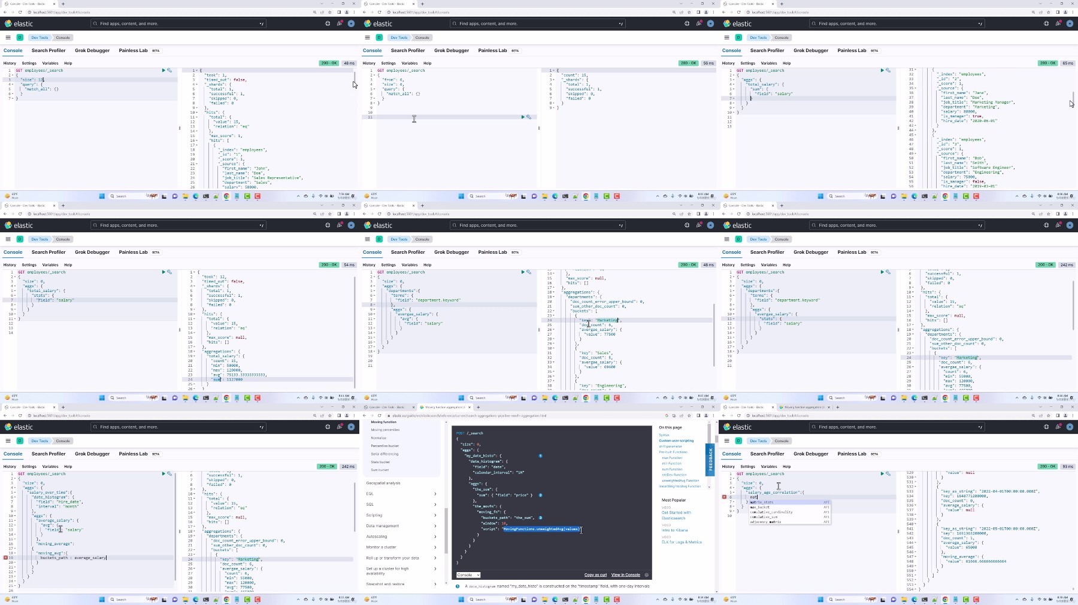
Task: Switch to Console - Dev Tools tab in docs window
Action: pos(387,407)
